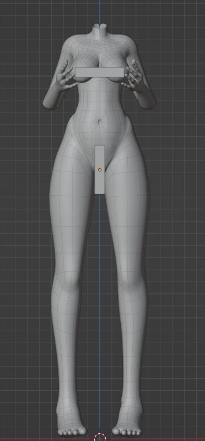Click the 3D cursor at the floor
Screen dimensions: 205x441
[x=100, y=438]
